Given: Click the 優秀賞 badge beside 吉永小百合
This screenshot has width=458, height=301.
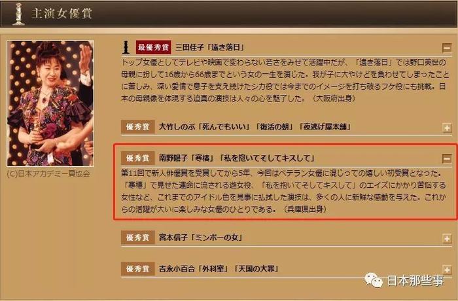Looking at the screenshot, I should [x=138, y=268].
